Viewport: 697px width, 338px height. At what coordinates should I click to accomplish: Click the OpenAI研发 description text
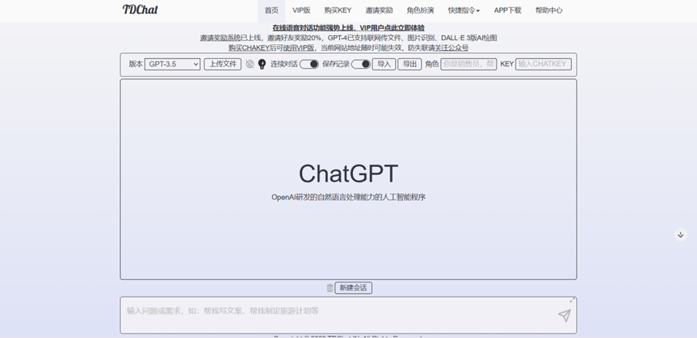349,197
